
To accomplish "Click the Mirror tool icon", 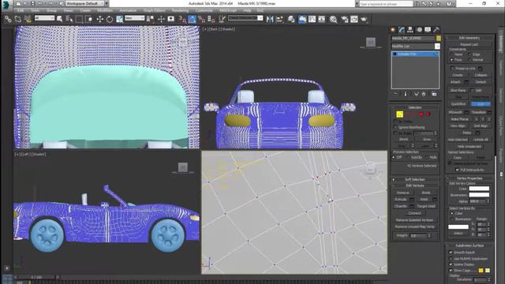I will pyautogui.click(x=270, y=19).
